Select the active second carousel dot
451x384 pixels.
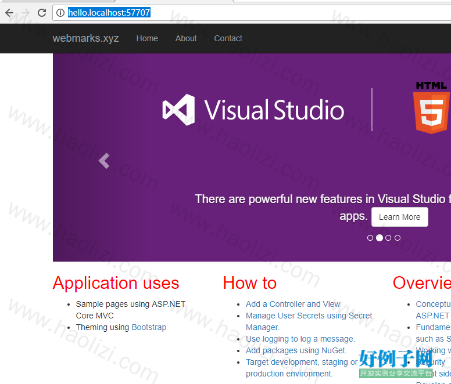(x=380, y=238)
